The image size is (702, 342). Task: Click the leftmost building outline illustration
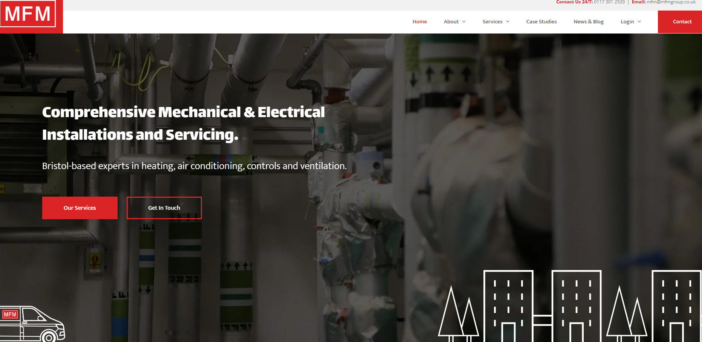pos(508,306)
